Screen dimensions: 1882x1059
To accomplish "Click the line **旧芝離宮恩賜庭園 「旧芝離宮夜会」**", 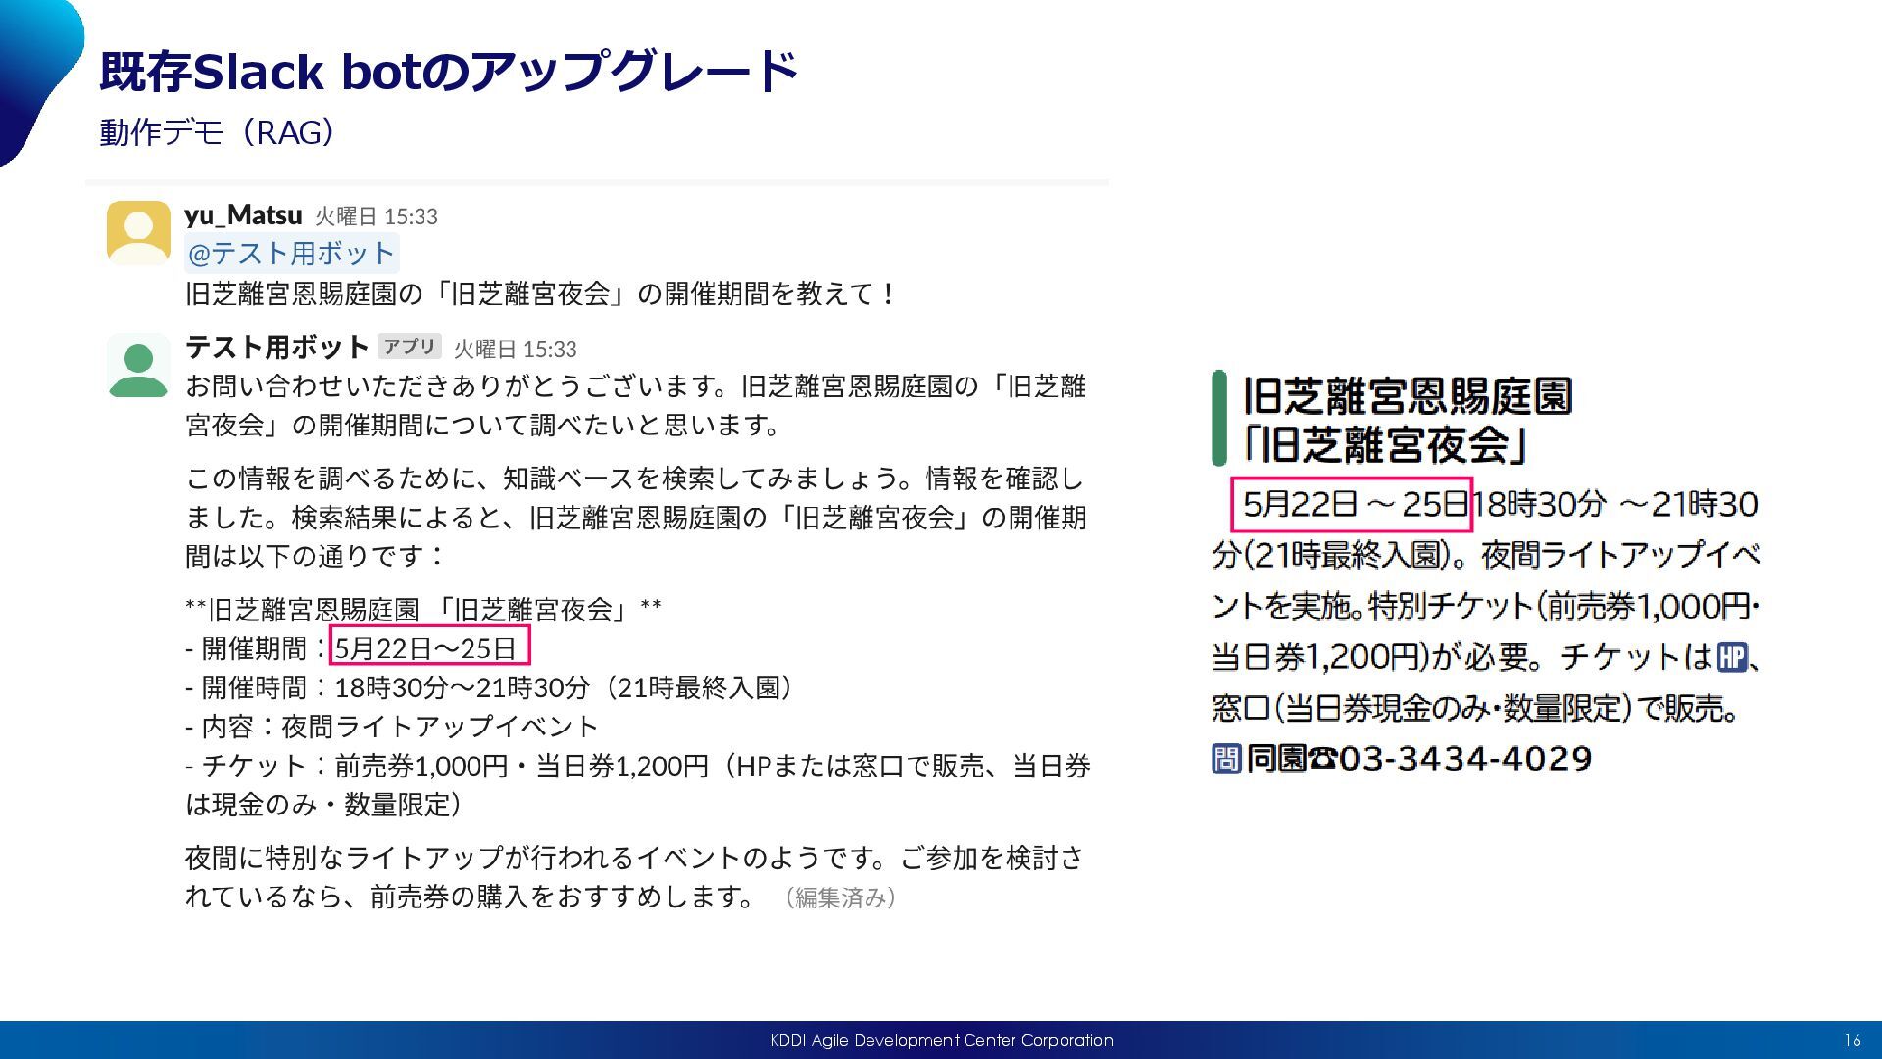I will click(x=423, y=610).
